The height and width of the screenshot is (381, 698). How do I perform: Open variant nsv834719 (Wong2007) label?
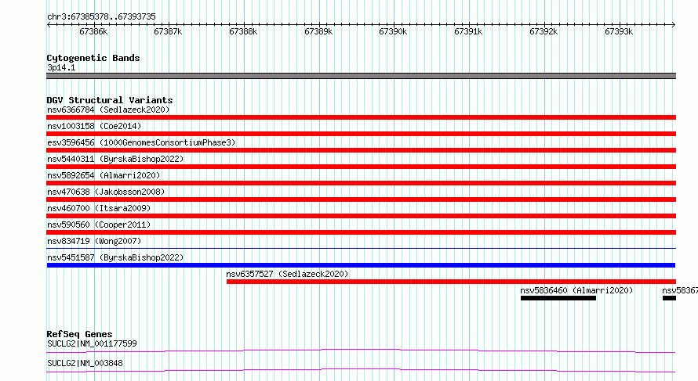pyautogui.click(x=94, y=241)
